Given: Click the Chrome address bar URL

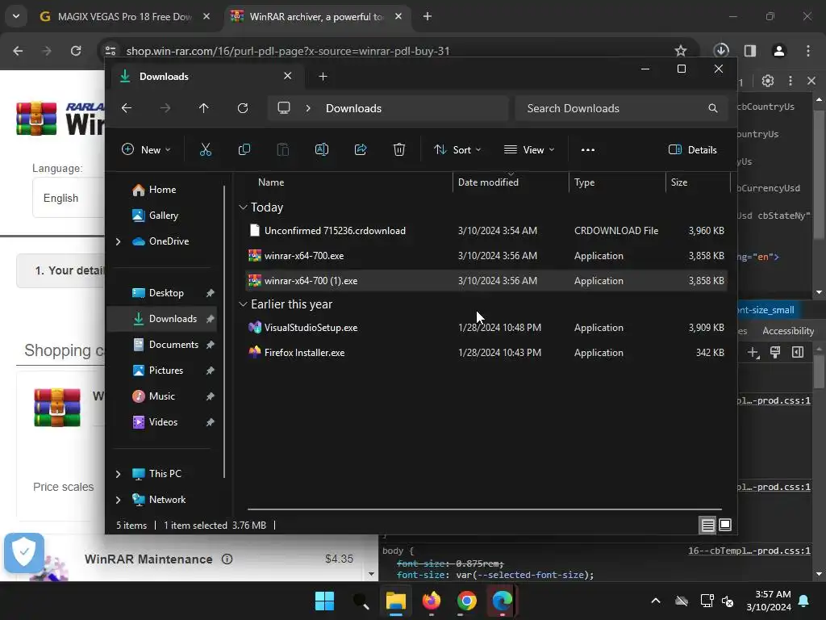Looking at the screenshot, I should (x=288, y=51).
